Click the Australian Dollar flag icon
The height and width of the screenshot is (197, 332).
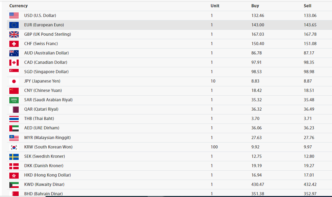click(x=14, y=53)
